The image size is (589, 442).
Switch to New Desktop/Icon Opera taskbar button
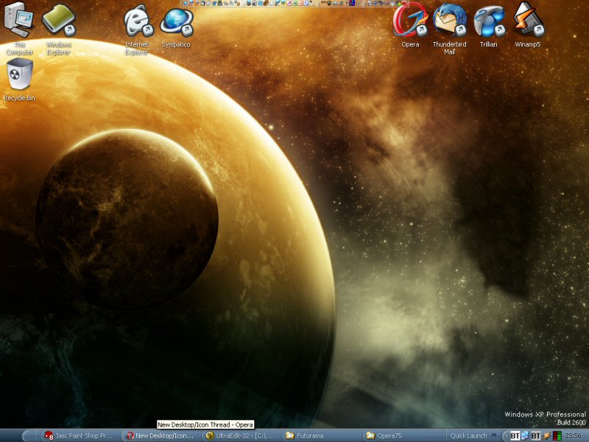(x=159, y=435)
